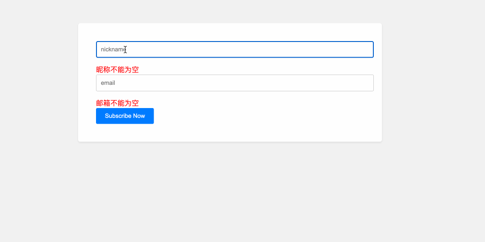Click the red email error message
The width and height of the screenshot is (485, 242).
coord(117,103)
